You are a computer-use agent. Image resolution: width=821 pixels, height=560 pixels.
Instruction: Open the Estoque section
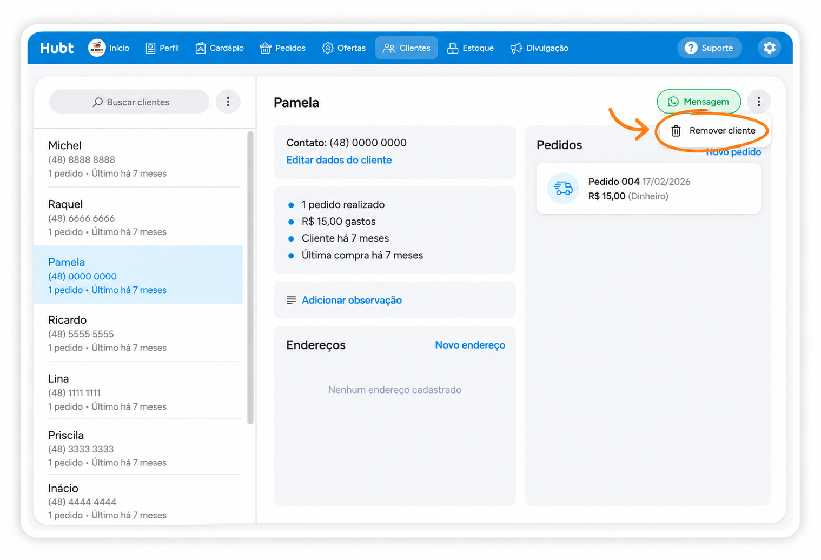(x=471, y=48)
